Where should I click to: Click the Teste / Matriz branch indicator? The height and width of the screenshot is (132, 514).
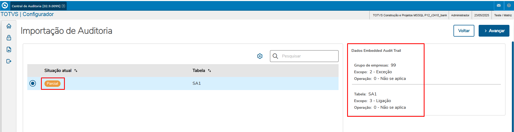point(503,15)
